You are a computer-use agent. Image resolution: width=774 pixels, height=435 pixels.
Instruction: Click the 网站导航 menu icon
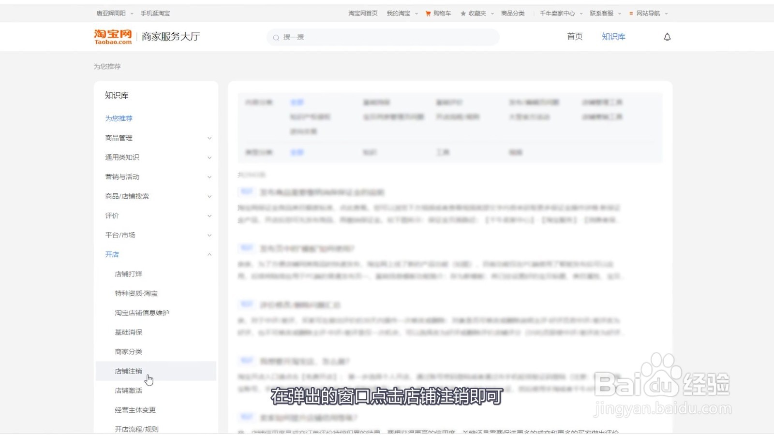tap(631, 14)
